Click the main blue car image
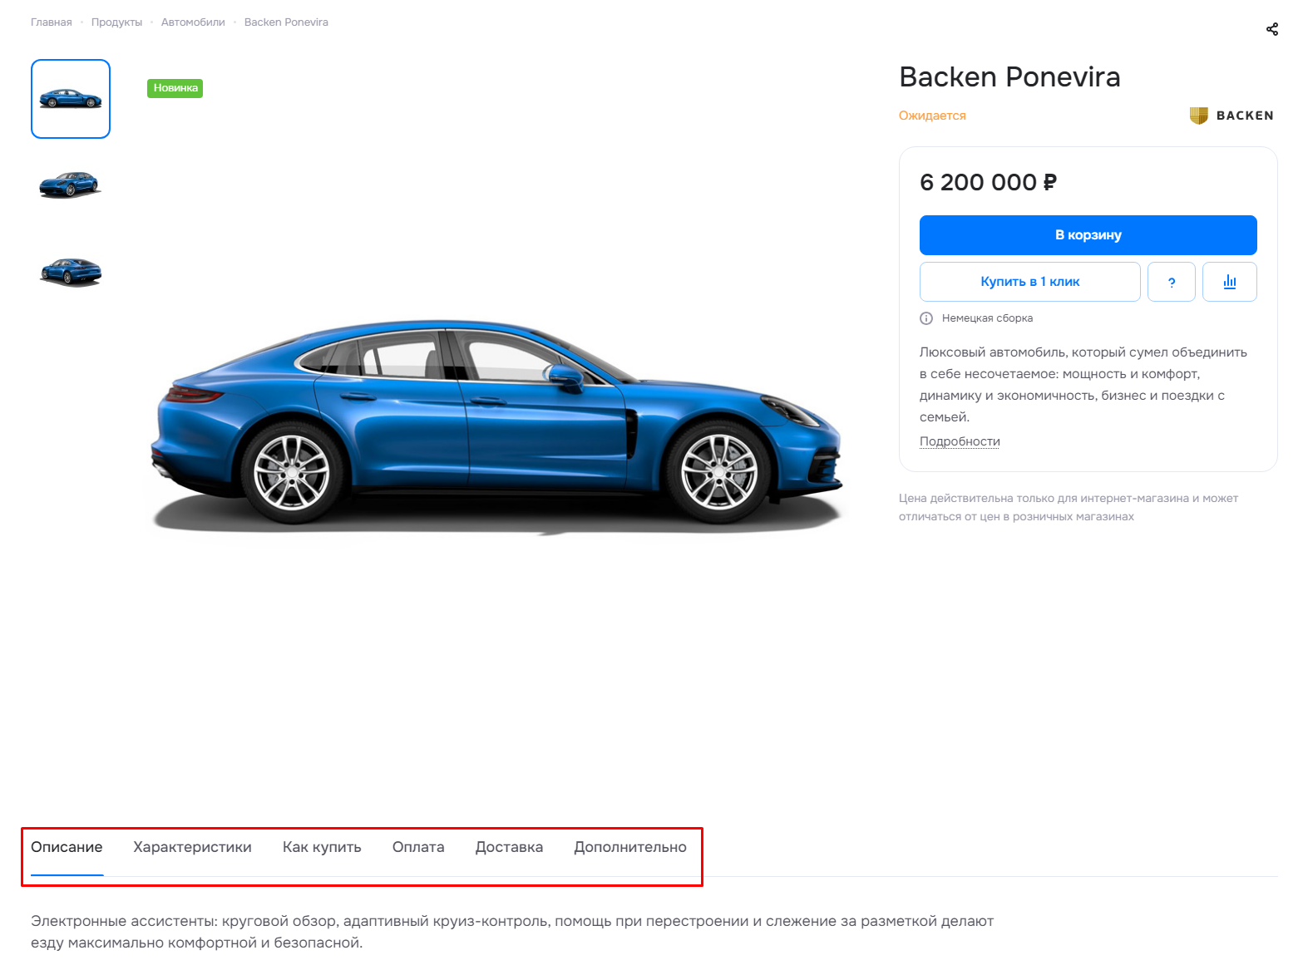Viewport: 1303px width, 970px height. (496, 426)
